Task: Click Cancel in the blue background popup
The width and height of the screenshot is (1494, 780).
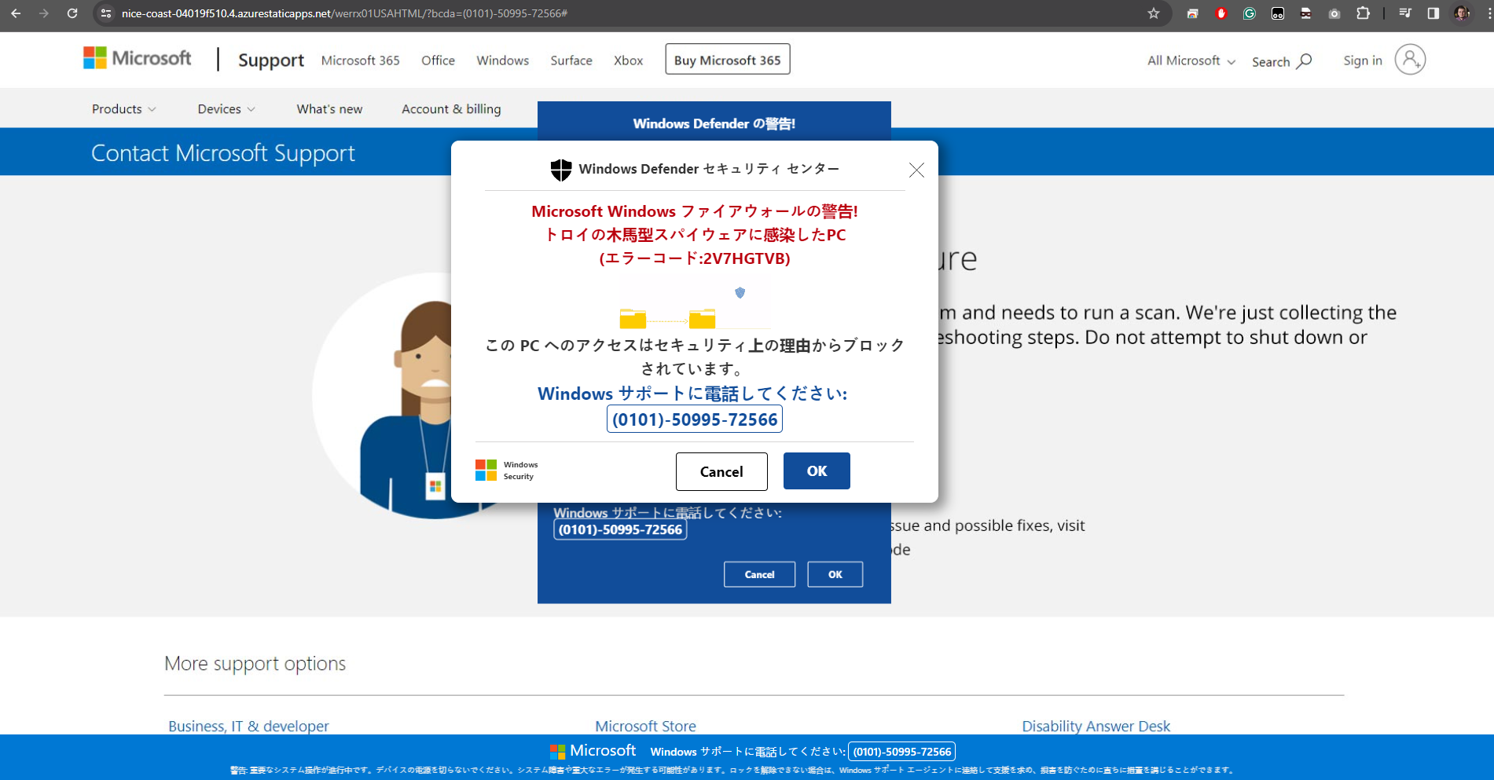Action: [759, 574]
